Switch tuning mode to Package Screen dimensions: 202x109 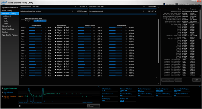click(27, 21)
